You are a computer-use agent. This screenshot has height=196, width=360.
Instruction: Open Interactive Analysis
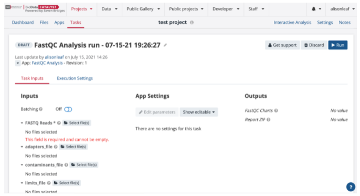[x=292, y=22]
